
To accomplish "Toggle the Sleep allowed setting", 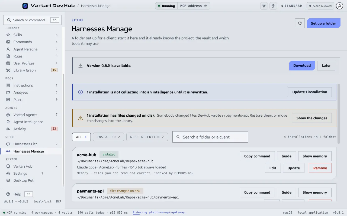I will click(x=320, y=6).
